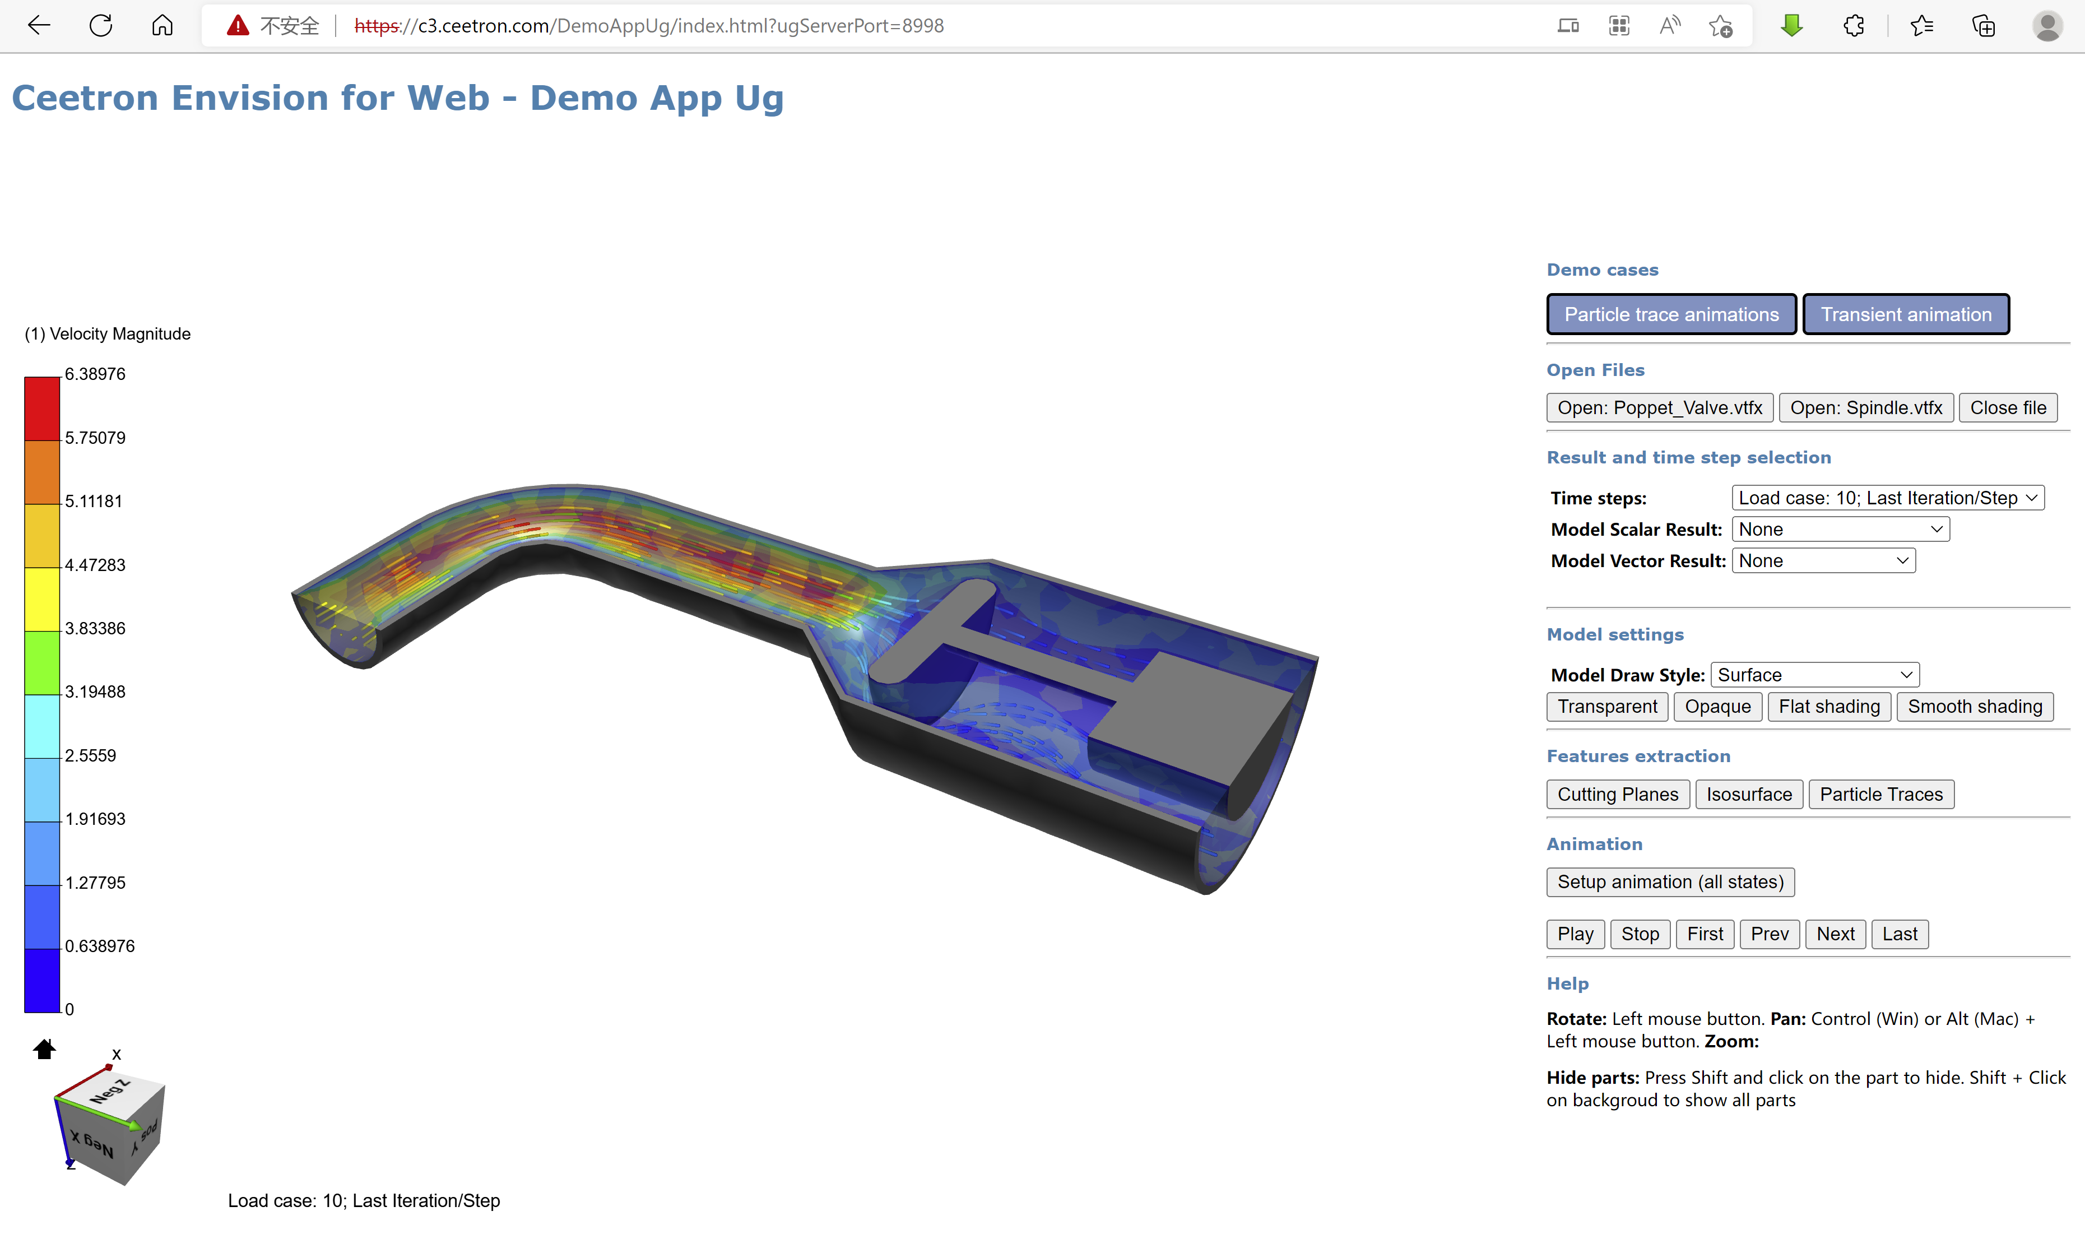Click the Neg Z face of navigation cube

(x=113, y=1092)
